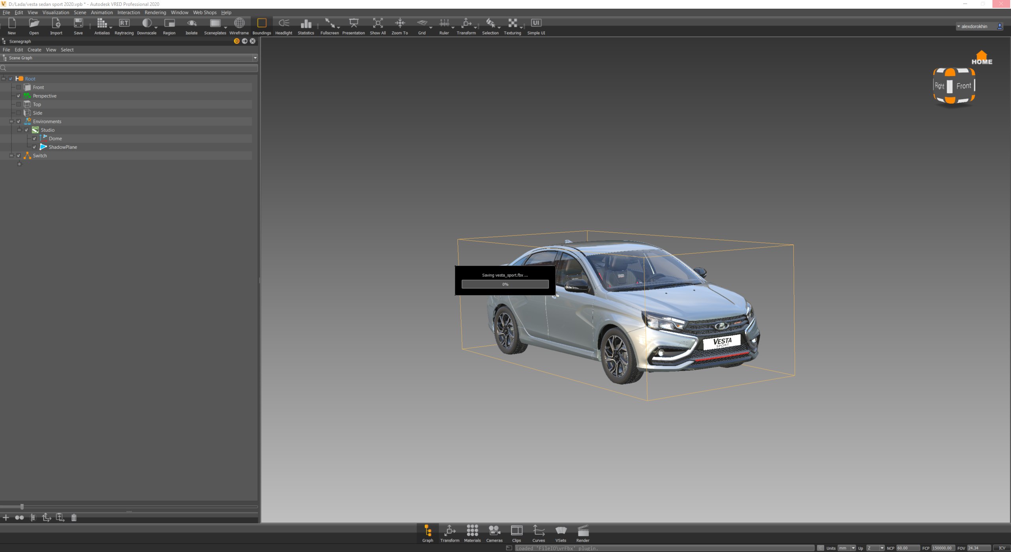Viewport: 1011px width, 552px height.
Task: Hide the Dome node via checkbox
Action: pos(34,138)
